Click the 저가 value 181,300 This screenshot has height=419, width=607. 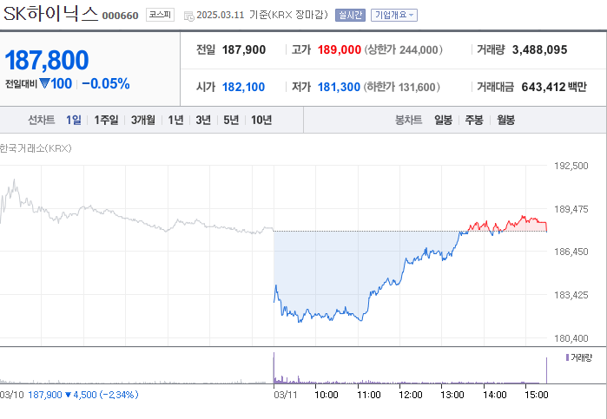[339, 87]
